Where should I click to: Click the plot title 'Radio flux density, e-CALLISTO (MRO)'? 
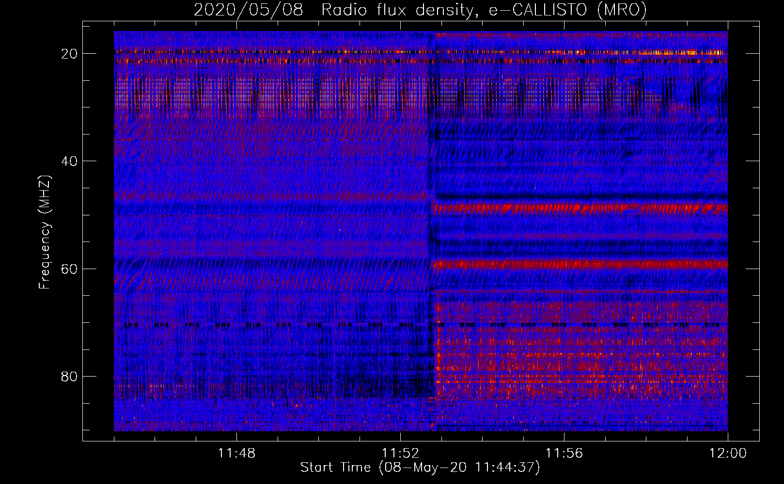[x=484, y=10]
